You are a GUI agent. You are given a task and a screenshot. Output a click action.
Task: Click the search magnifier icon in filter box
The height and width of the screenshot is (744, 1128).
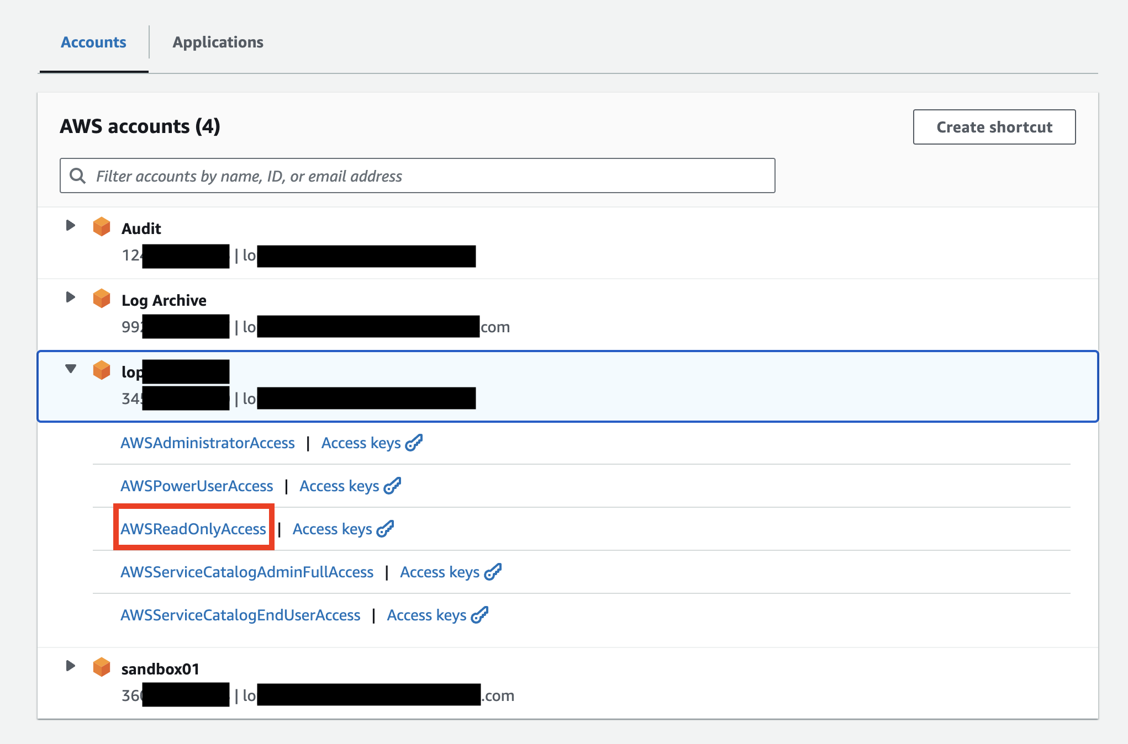coord(78,176)
